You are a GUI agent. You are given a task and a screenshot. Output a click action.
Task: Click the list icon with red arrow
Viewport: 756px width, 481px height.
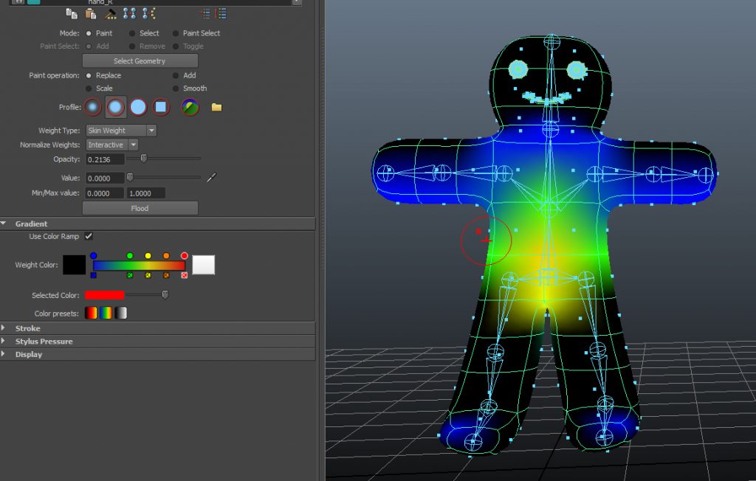[206, 14]
